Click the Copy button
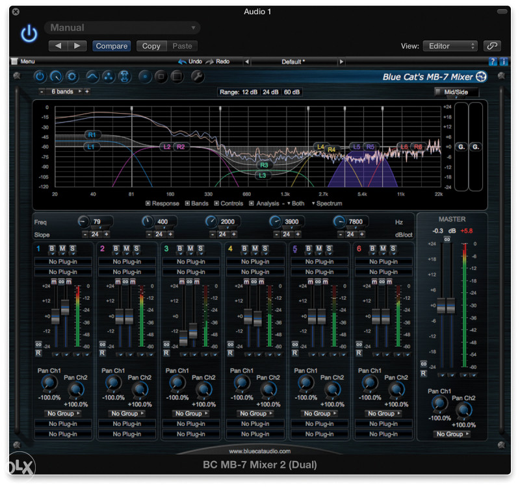This screenshot has height=487, width=520. (x=151, y=46)
